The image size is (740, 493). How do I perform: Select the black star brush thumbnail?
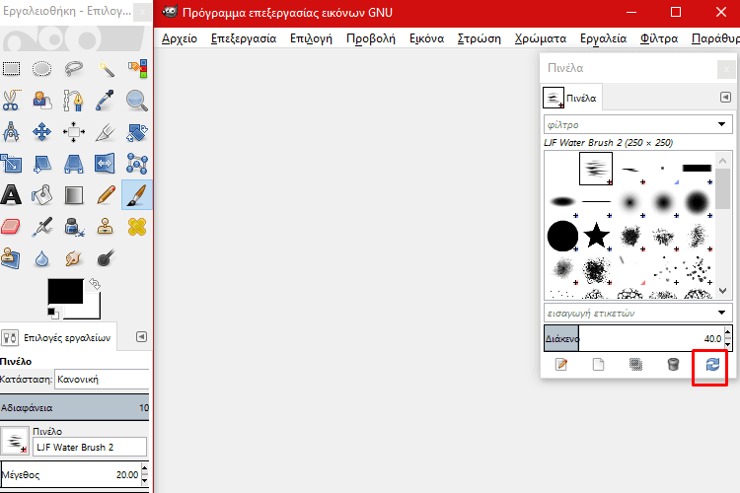point(596,236)
